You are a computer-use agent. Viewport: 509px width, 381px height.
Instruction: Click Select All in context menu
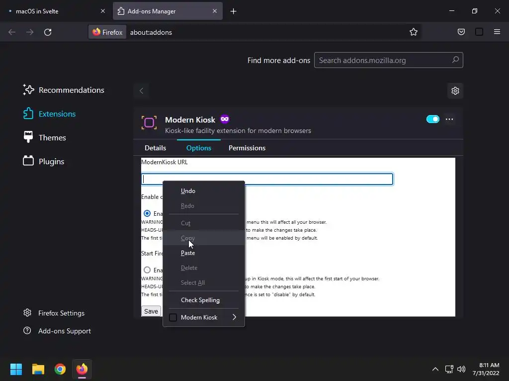[204, 282]
